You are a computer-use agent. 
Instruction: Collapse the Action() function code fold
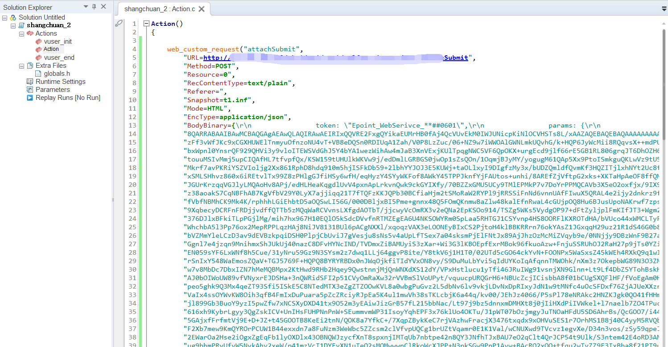pos(146,24)
